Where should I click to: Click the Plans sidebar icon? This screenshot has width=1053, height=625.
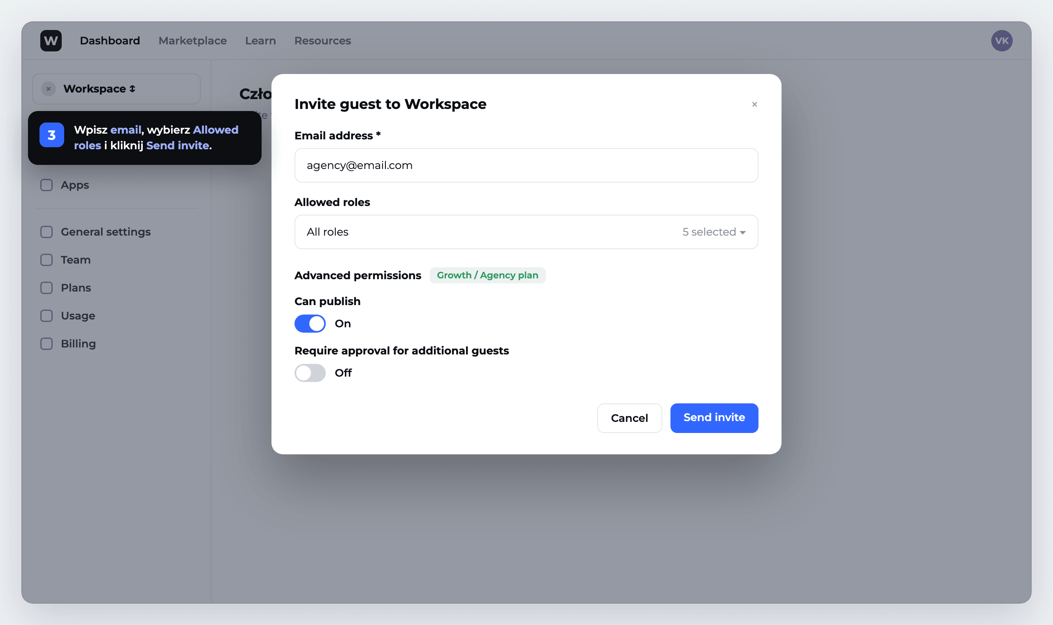coord(46,288)
